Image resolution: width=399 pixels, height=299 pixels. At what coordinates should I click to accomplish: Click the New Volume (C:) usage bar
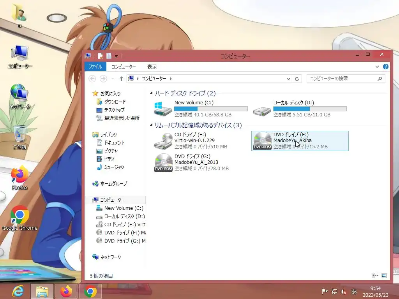[x=211, y=109]
